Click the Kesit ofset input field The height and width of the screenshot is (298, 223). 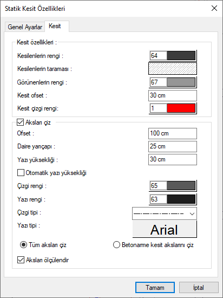[173, 95]
